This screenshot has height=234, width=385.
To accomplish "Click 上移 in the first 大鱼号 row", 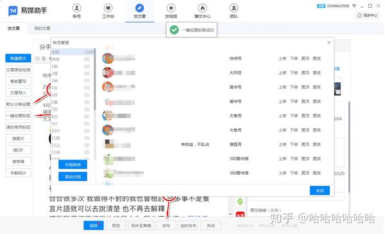I will click(x=282, y=116).
